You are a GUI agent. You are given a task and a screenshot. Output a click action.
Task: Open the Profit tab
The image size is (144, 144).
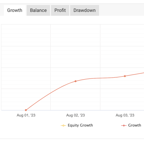coord(60,10)
